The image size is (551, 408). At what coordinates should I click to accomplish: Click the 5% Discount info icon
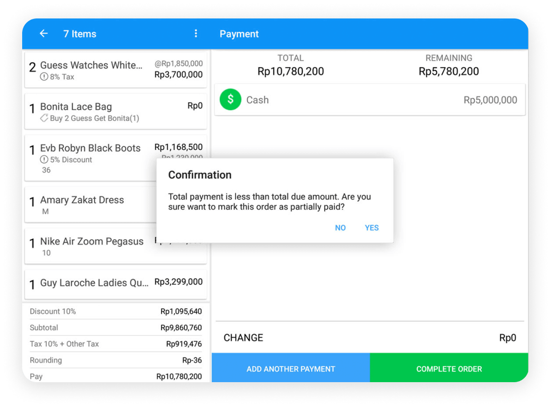[44, 160]
